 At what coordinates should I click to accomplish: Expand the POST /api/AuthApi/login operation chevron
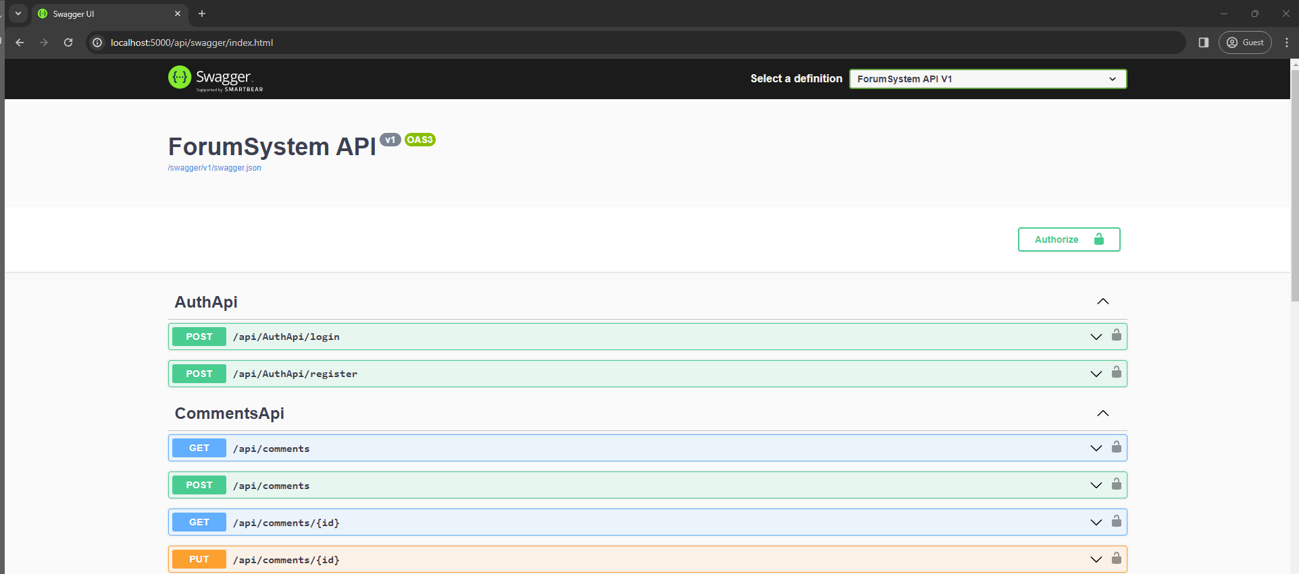(1096, 337)
